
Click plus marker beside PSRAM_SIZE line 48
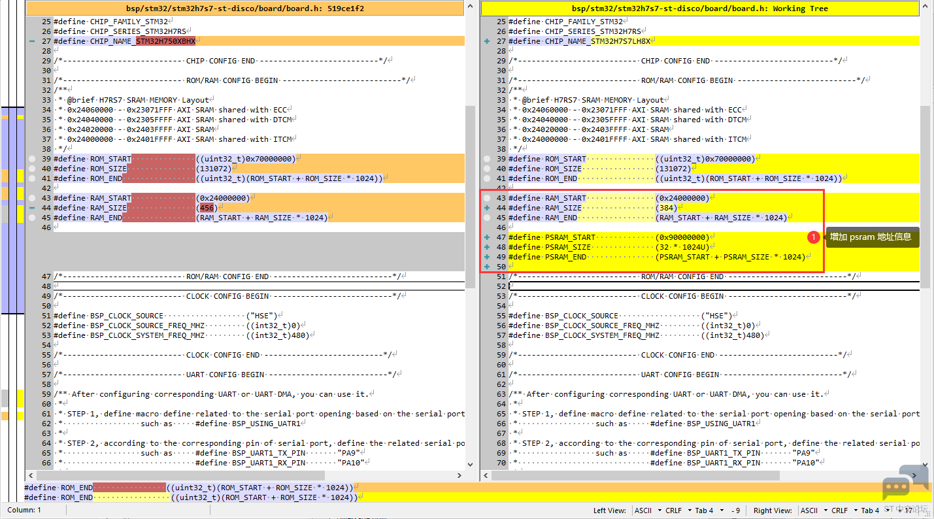[x=486, y=247]
